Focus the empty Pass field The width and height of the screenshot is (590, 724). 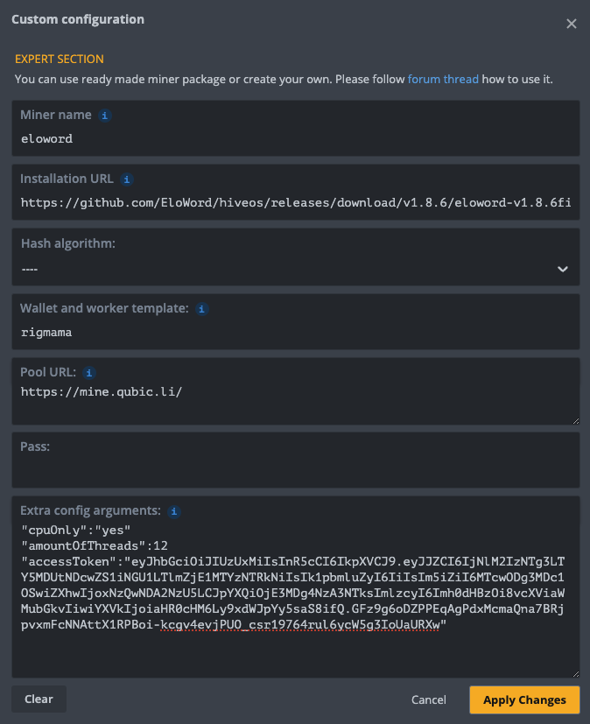click(295, 471)
